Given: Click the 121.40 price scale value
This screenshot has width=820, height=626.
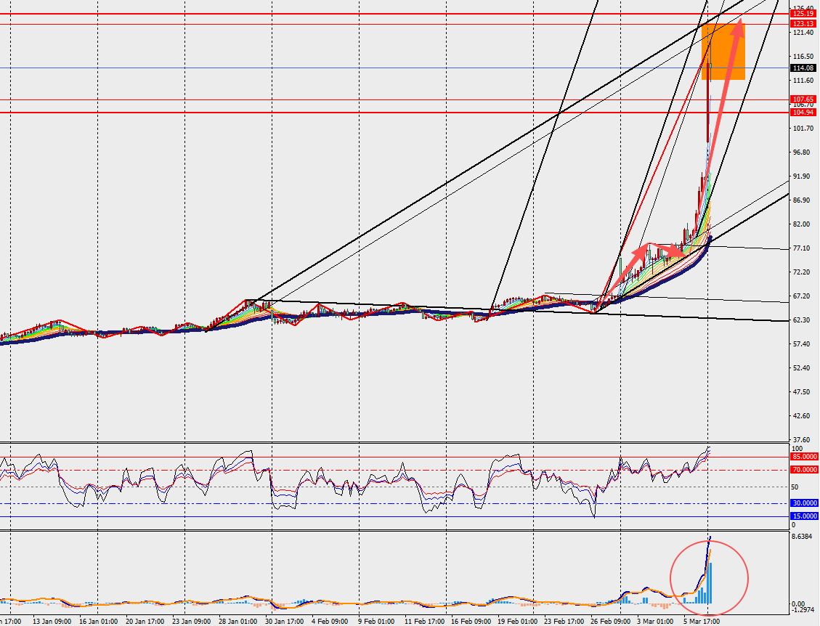Looking at the screenshot, I should coord(803,33).
